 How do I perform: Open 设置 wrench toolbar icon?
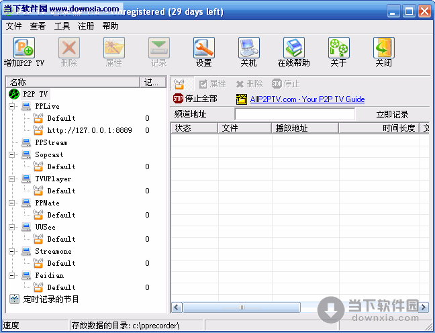point(204,48)
